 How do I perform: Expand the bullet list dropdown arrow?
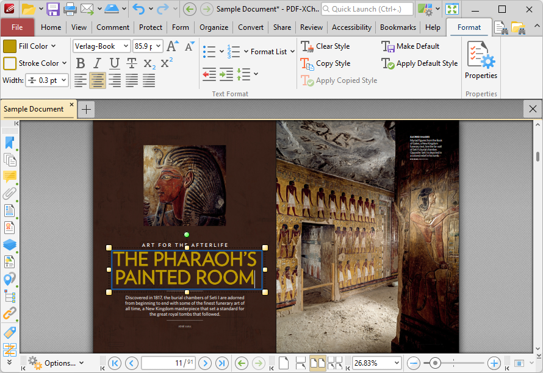pos(221,52)
